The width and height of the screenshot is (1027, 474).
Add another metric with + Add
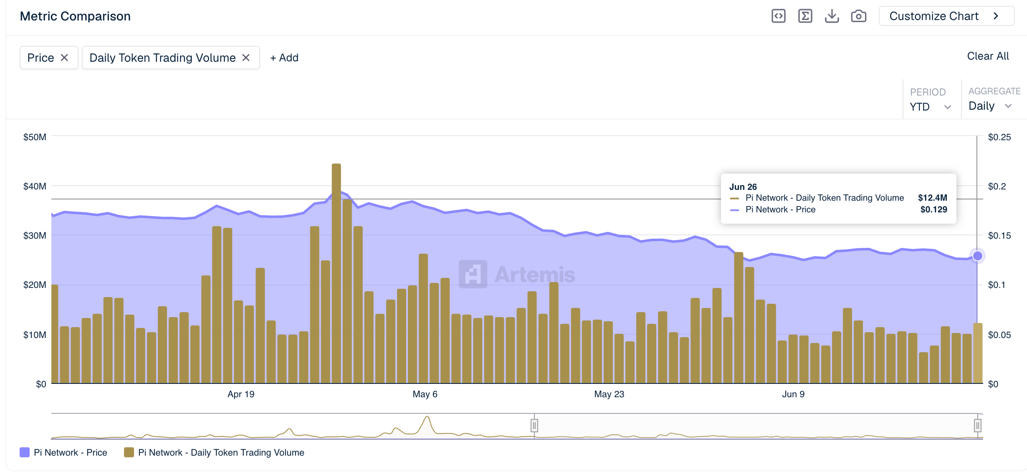[284, 58]
